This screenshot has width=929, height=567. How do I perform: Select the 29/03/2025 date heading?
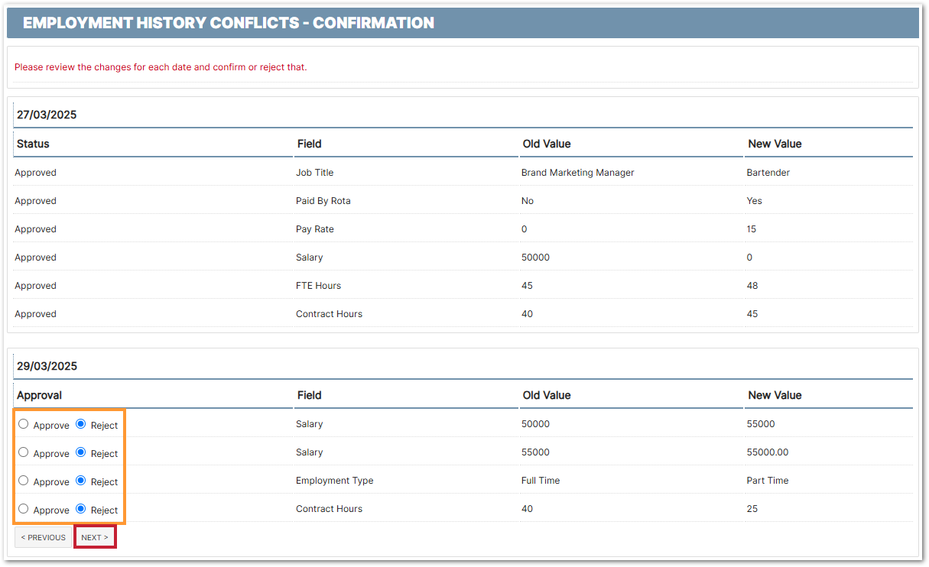click(47, 366)
